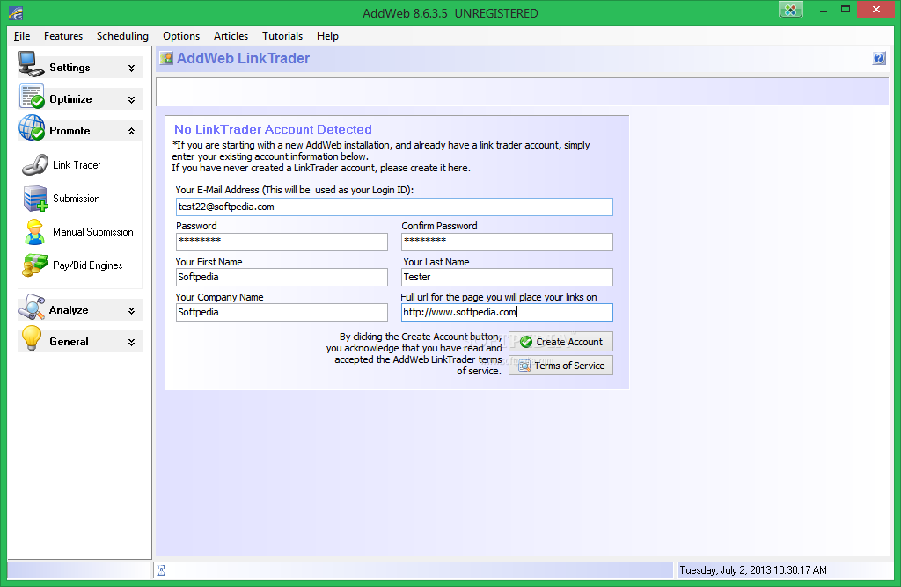901x587 pixels.
Task: Click the Terms of Service button
Action: (x=560, y=366)
